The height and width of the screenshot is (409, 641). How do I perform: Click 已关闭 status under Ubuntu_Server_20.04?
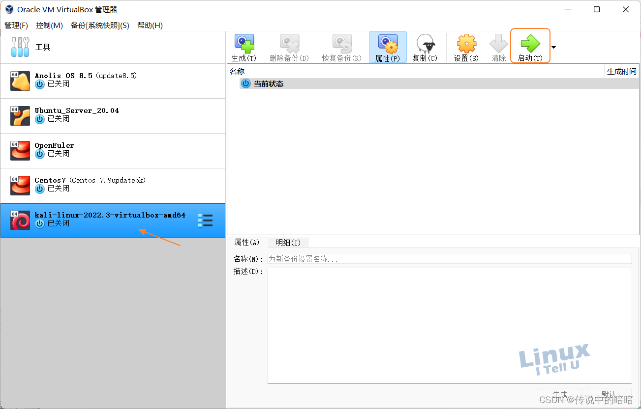[x=59, y=119]
